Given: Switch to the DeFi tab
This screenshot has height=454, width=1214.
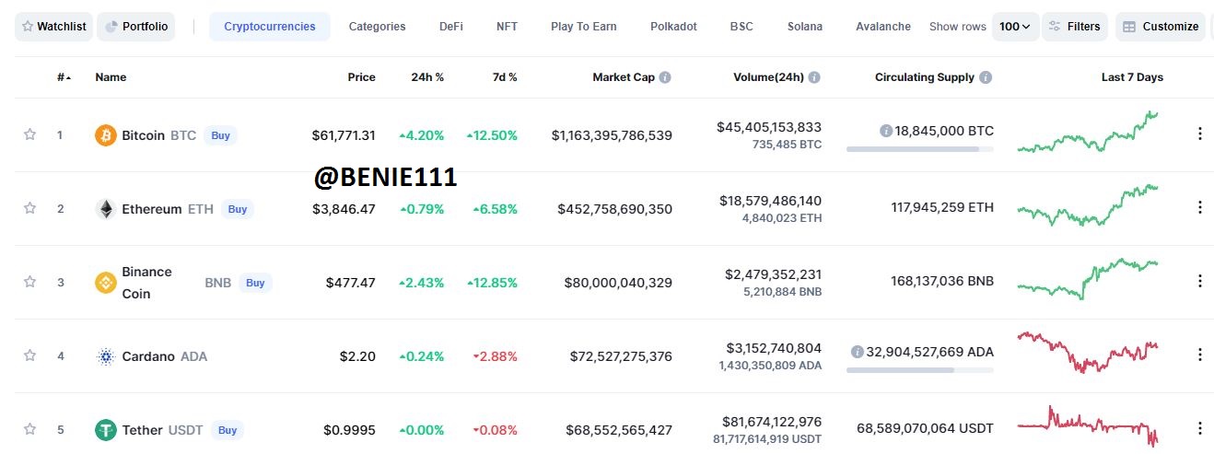Looking at the screenshot, I should [451, 27].
